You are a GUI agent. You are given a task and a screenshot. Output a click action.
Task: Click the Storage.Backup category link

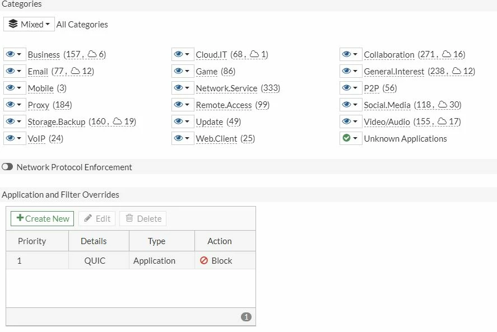57,122
